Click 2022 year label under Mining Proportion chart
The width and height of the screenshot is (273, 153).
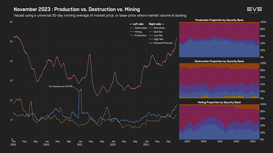pos(236,142)
